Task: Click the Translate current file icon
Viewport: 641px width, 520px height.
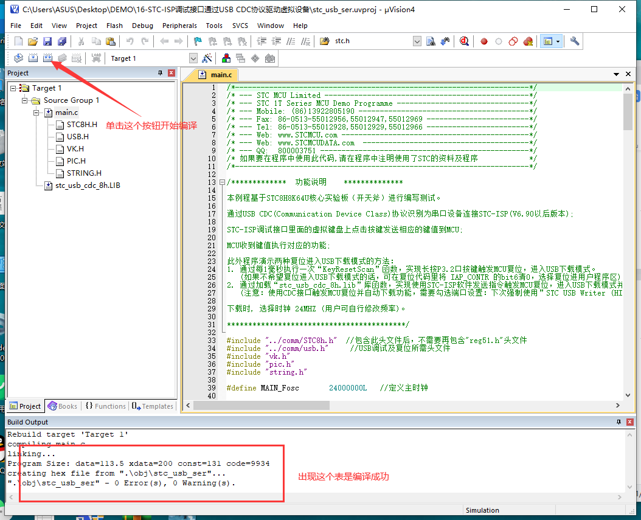Action: (x=18, y=58)
